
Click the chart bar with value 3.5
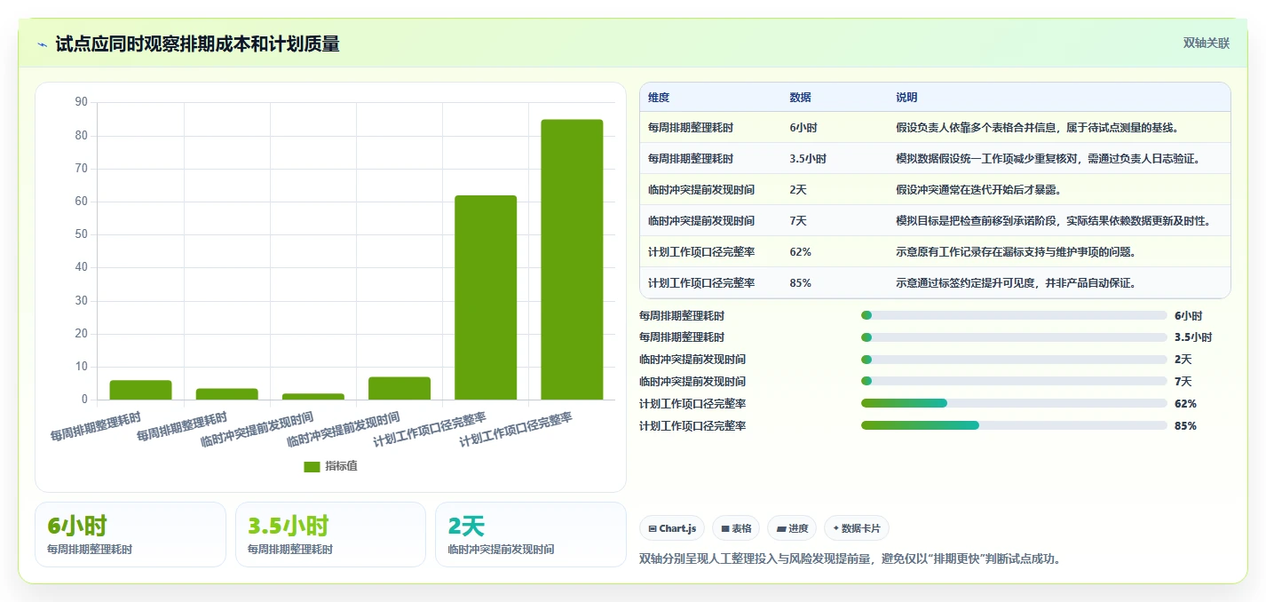227,394
